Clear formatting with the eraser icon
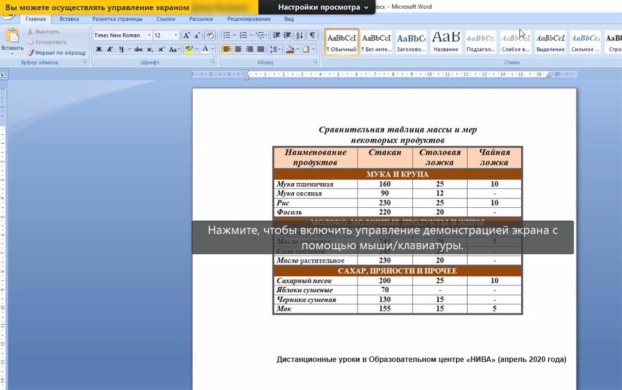The height and width of the screenshot is (390, 622). (210, 35)
